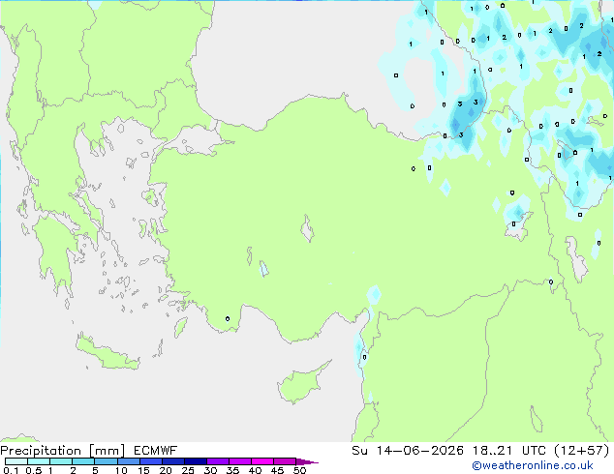Click the 'ECMWF' model label
Screen dimensions: 614x474
tap(156, 451)
